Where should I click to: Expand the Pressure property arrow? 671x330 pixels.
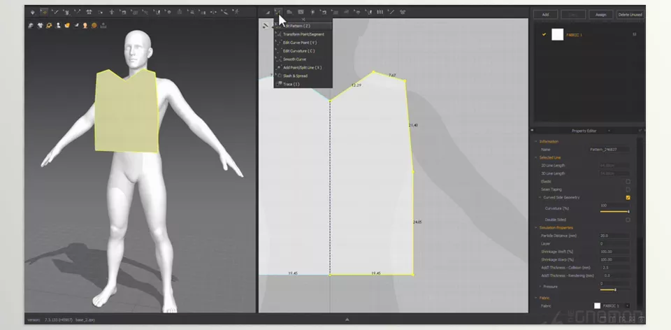(x=540, y=287)
